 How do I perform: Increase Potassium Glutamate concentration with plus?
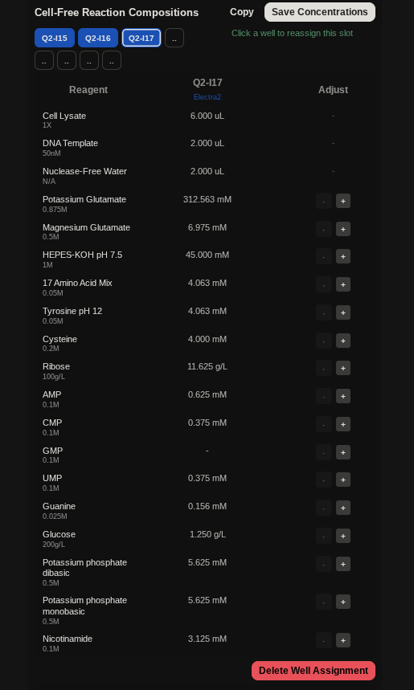click(x=343, y=201)
